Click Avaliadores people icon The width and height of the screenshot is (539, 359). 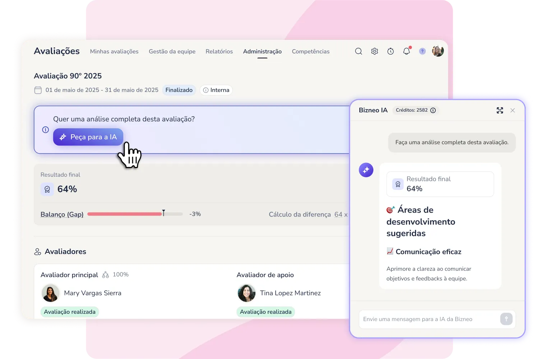[x=38, y=252]
